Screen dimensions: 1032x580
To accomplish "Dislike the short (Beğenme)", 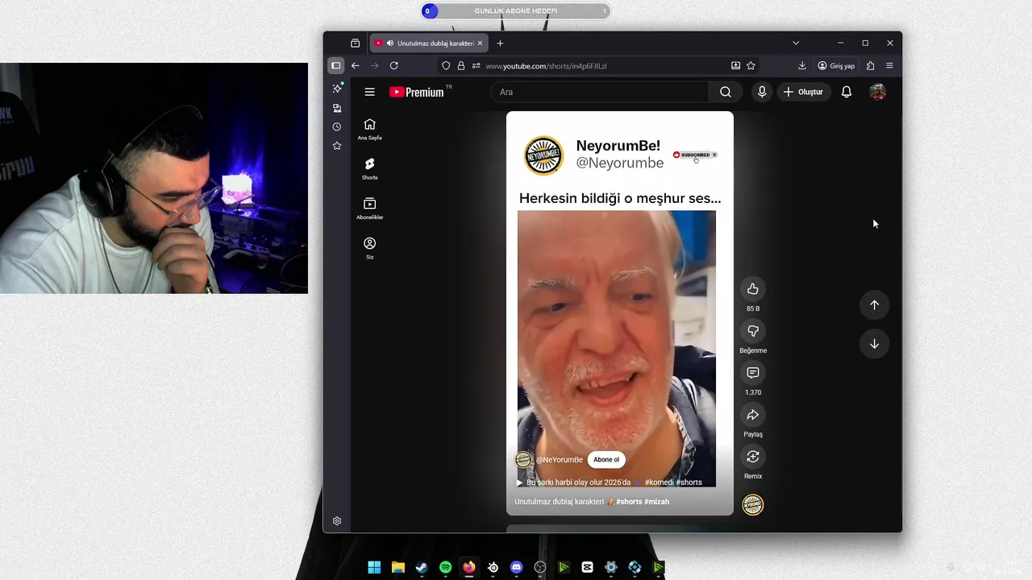I will tap(753, 331).
